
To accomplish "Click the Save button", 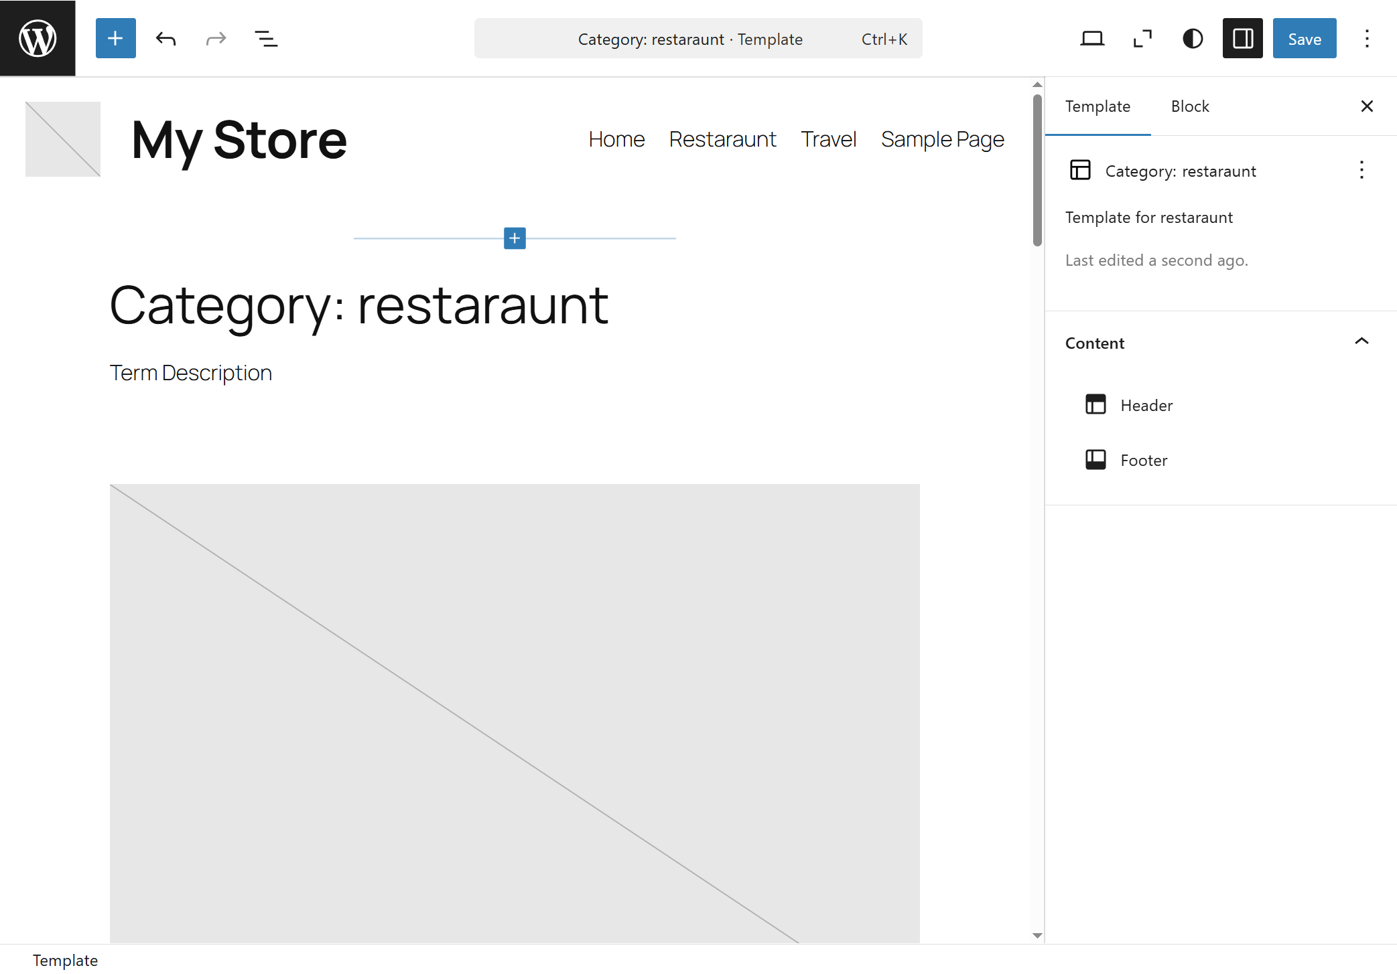I will tap(1304, 38).
